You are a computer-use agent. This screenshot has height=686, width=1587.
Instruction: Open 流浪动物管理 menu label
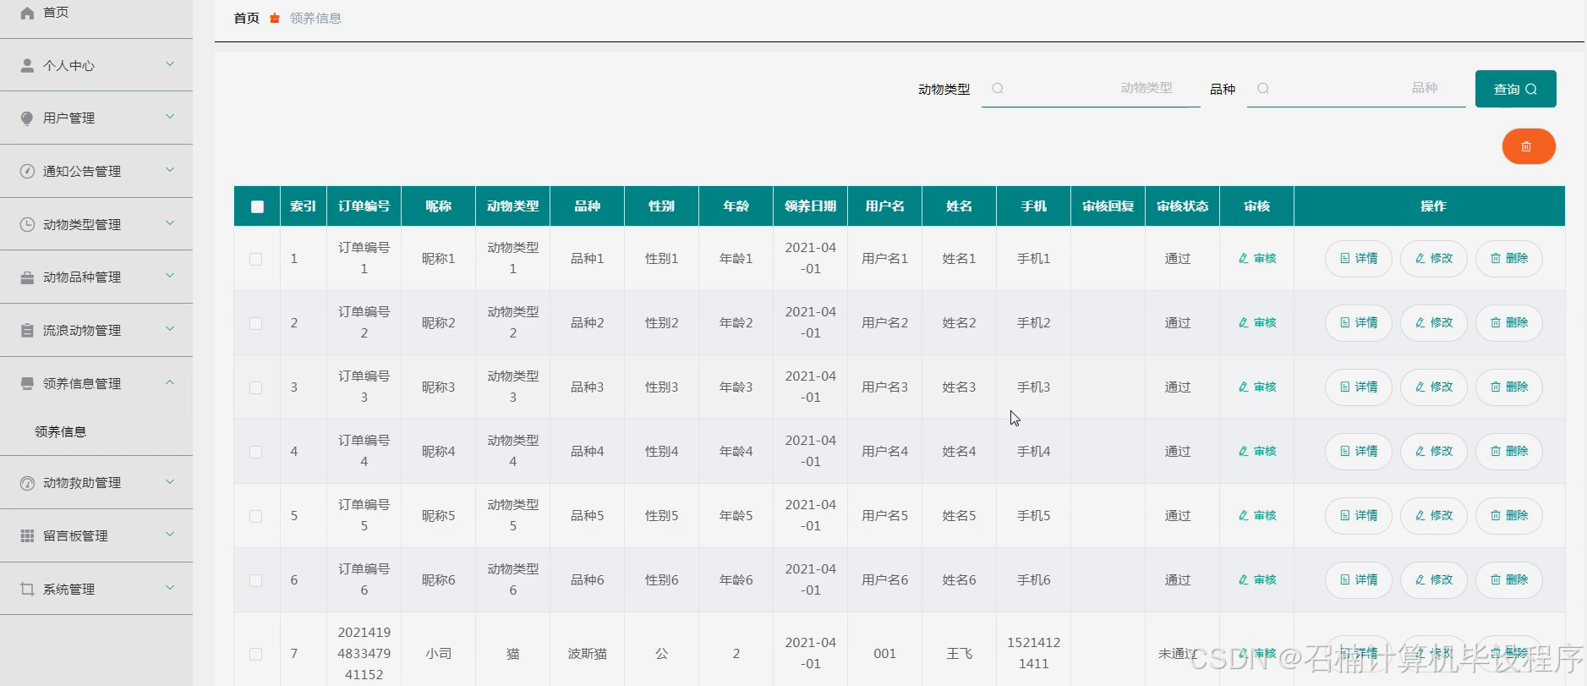click(x=82, y=331)
